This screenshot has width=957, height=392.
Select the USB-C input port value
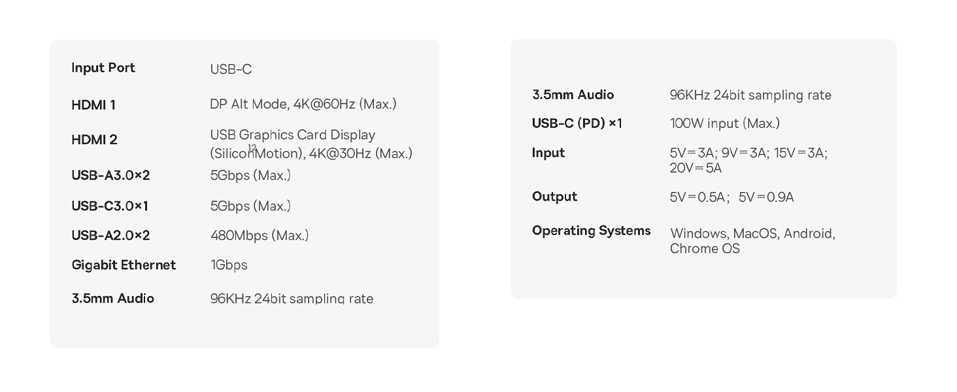[x=231, y=69]
